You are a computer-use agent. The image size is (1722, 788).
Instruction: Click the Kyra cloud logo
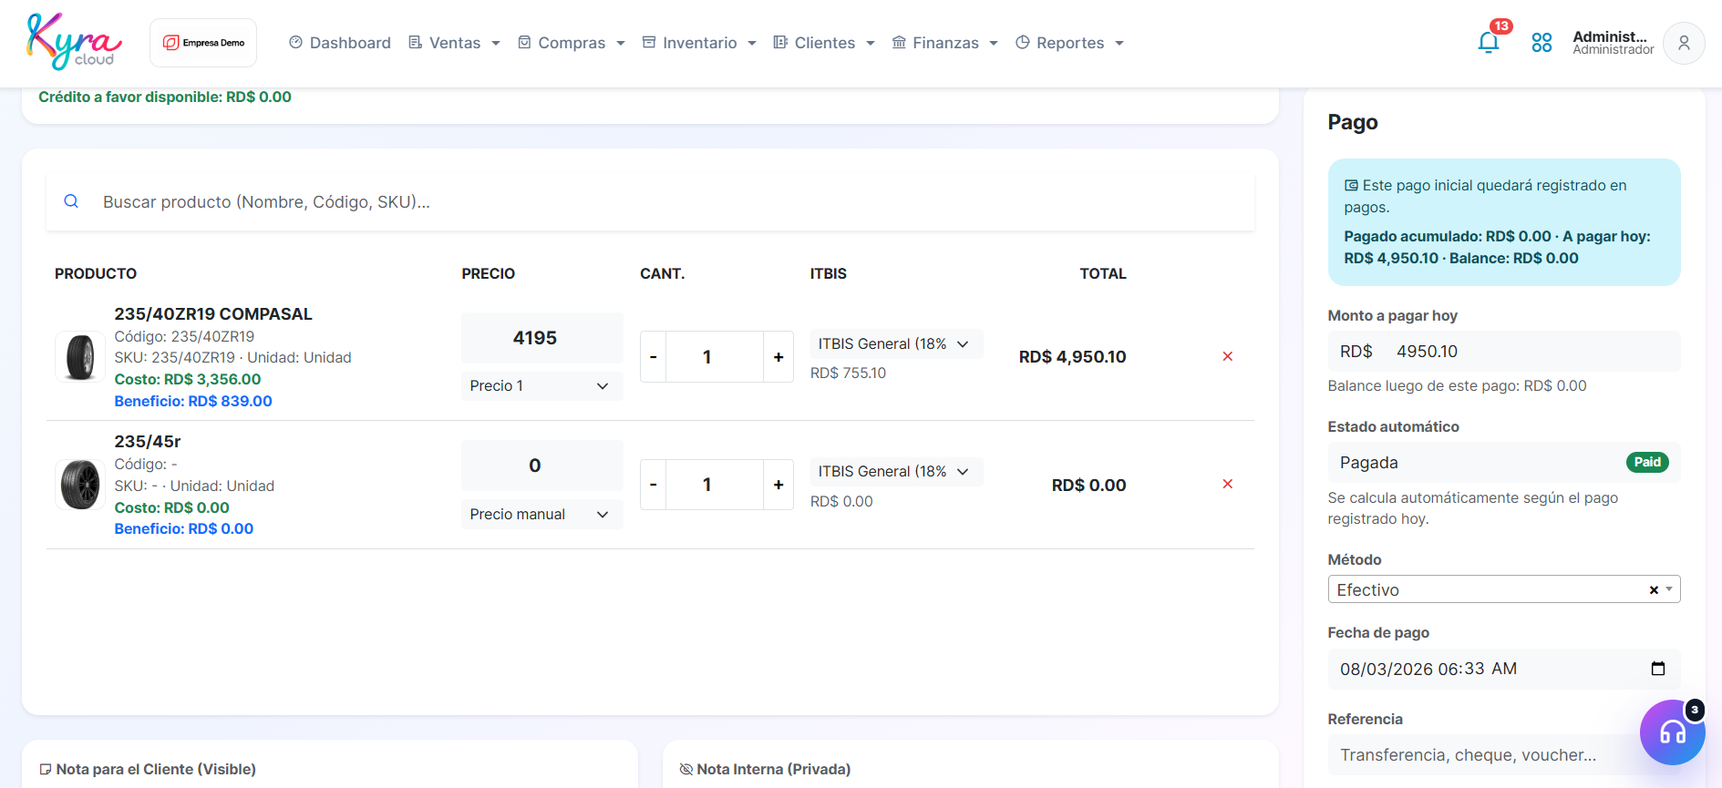pos(75,42)
